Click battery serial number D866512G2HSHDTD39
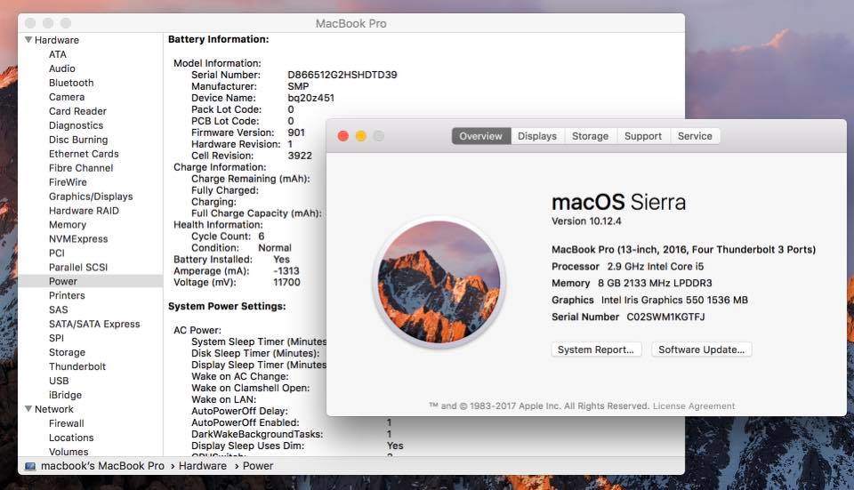 [342, 75]
